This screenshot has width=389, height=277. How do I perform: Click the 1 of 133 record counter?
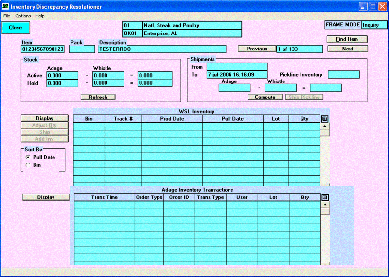[x=300, y=49]
